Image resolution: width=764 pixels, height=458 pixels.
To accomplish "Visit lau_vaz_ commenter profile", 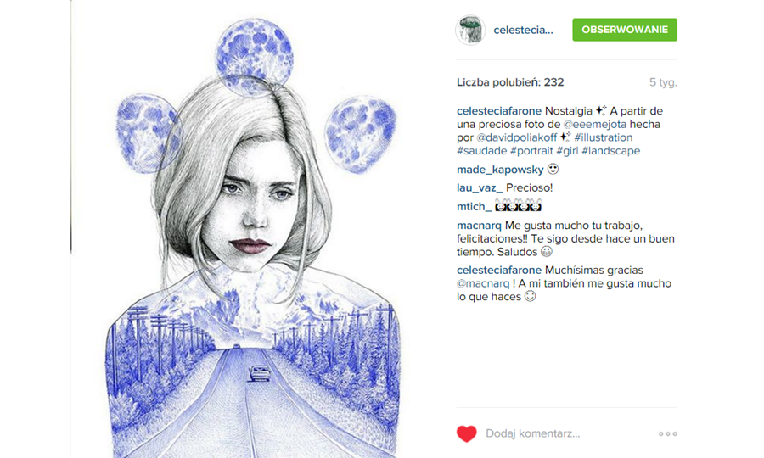I will coord(480,188).
